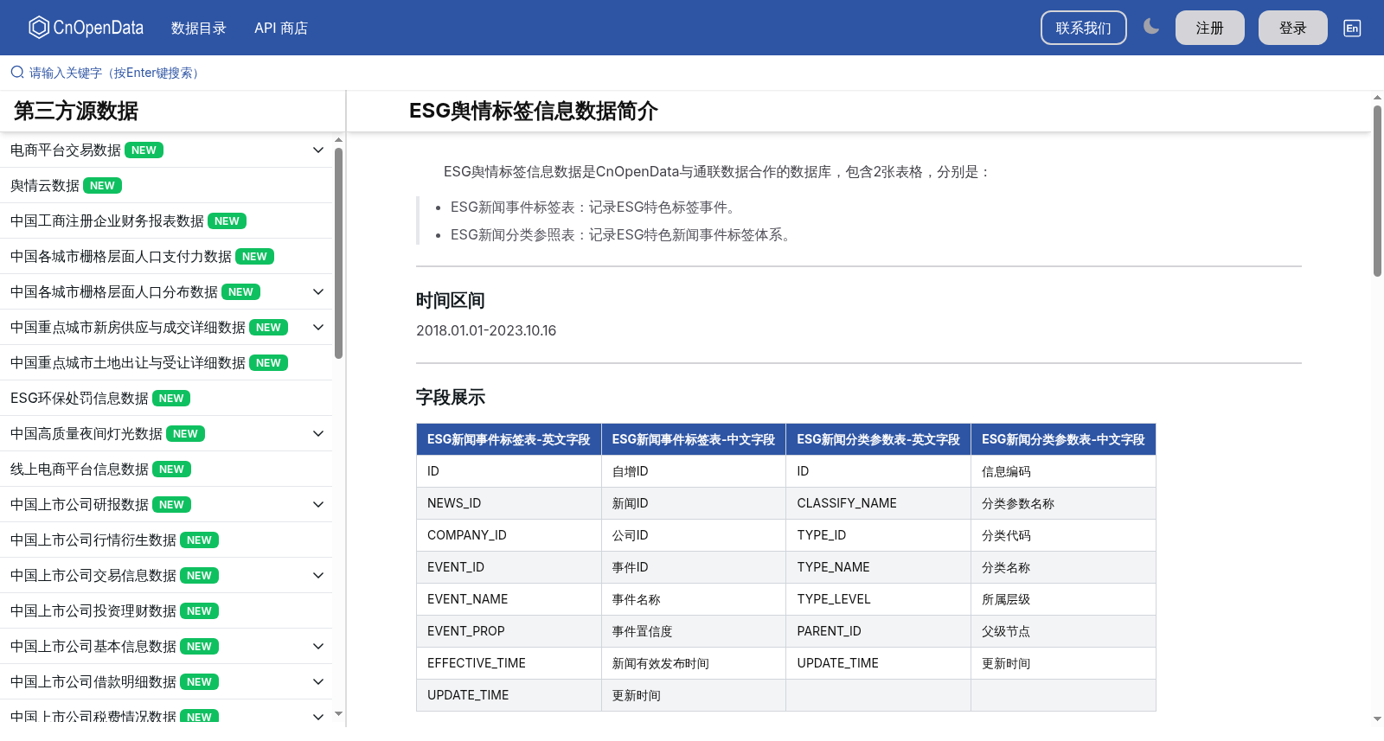
Task: Click NEW badge beside 电商平台交易数据
Action: (144, 150)
